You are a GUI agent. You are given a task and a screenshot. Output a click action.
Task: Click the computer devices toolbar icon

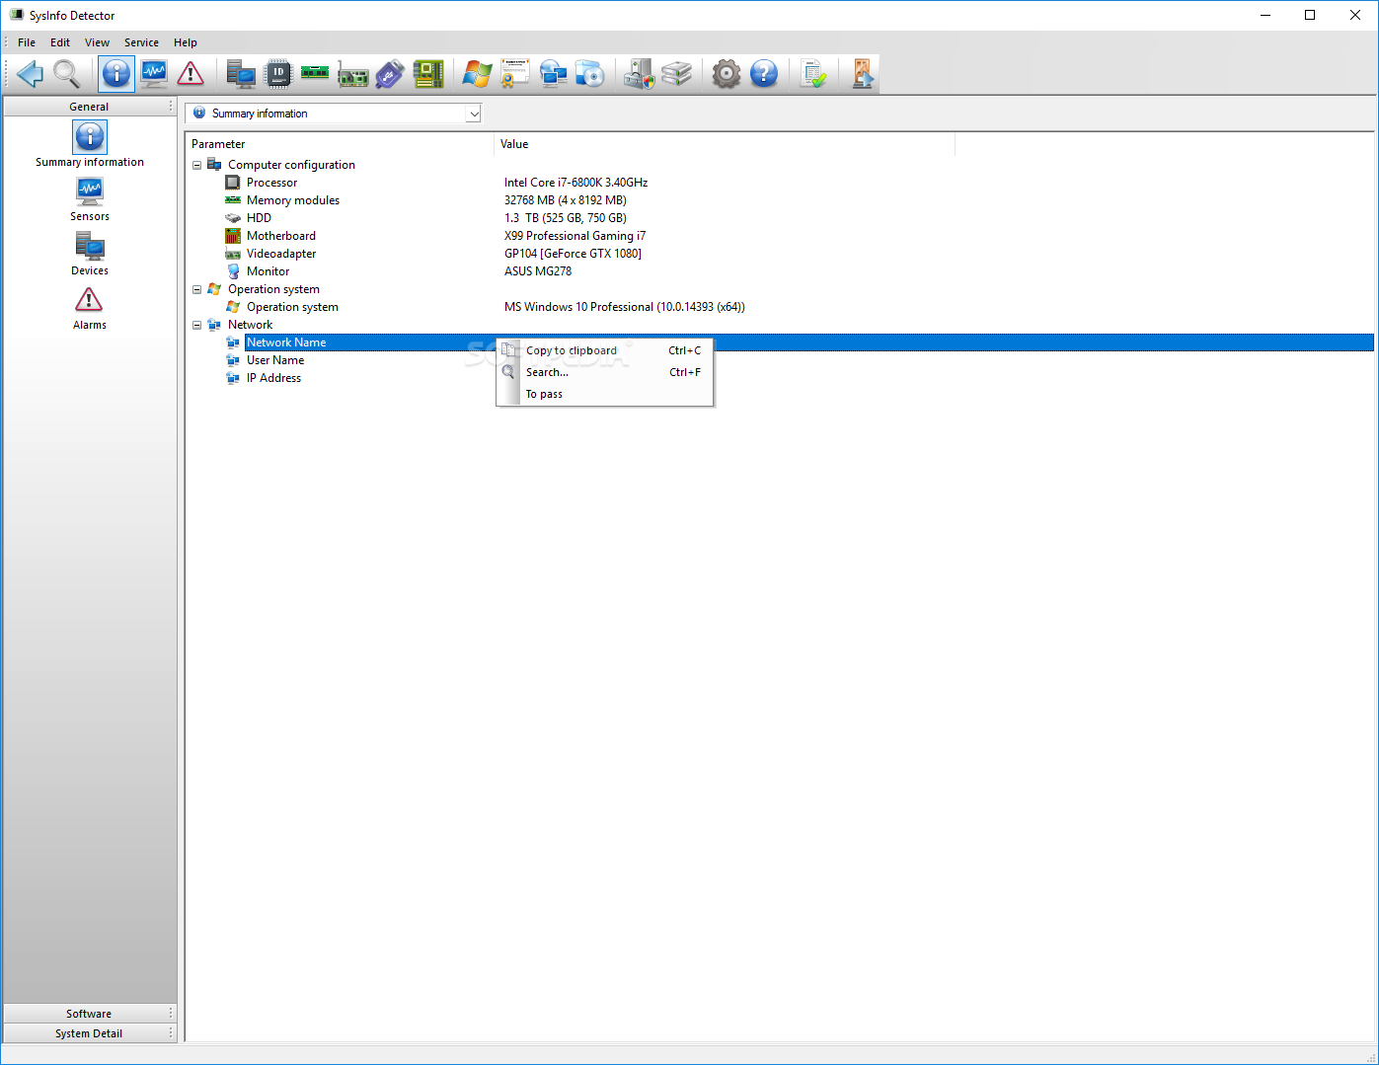[x=241, y=74]
